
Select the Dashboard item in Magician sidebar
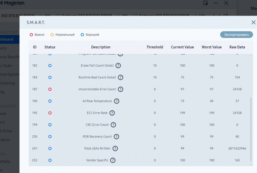pyautogui.click(x=10, y=40)
